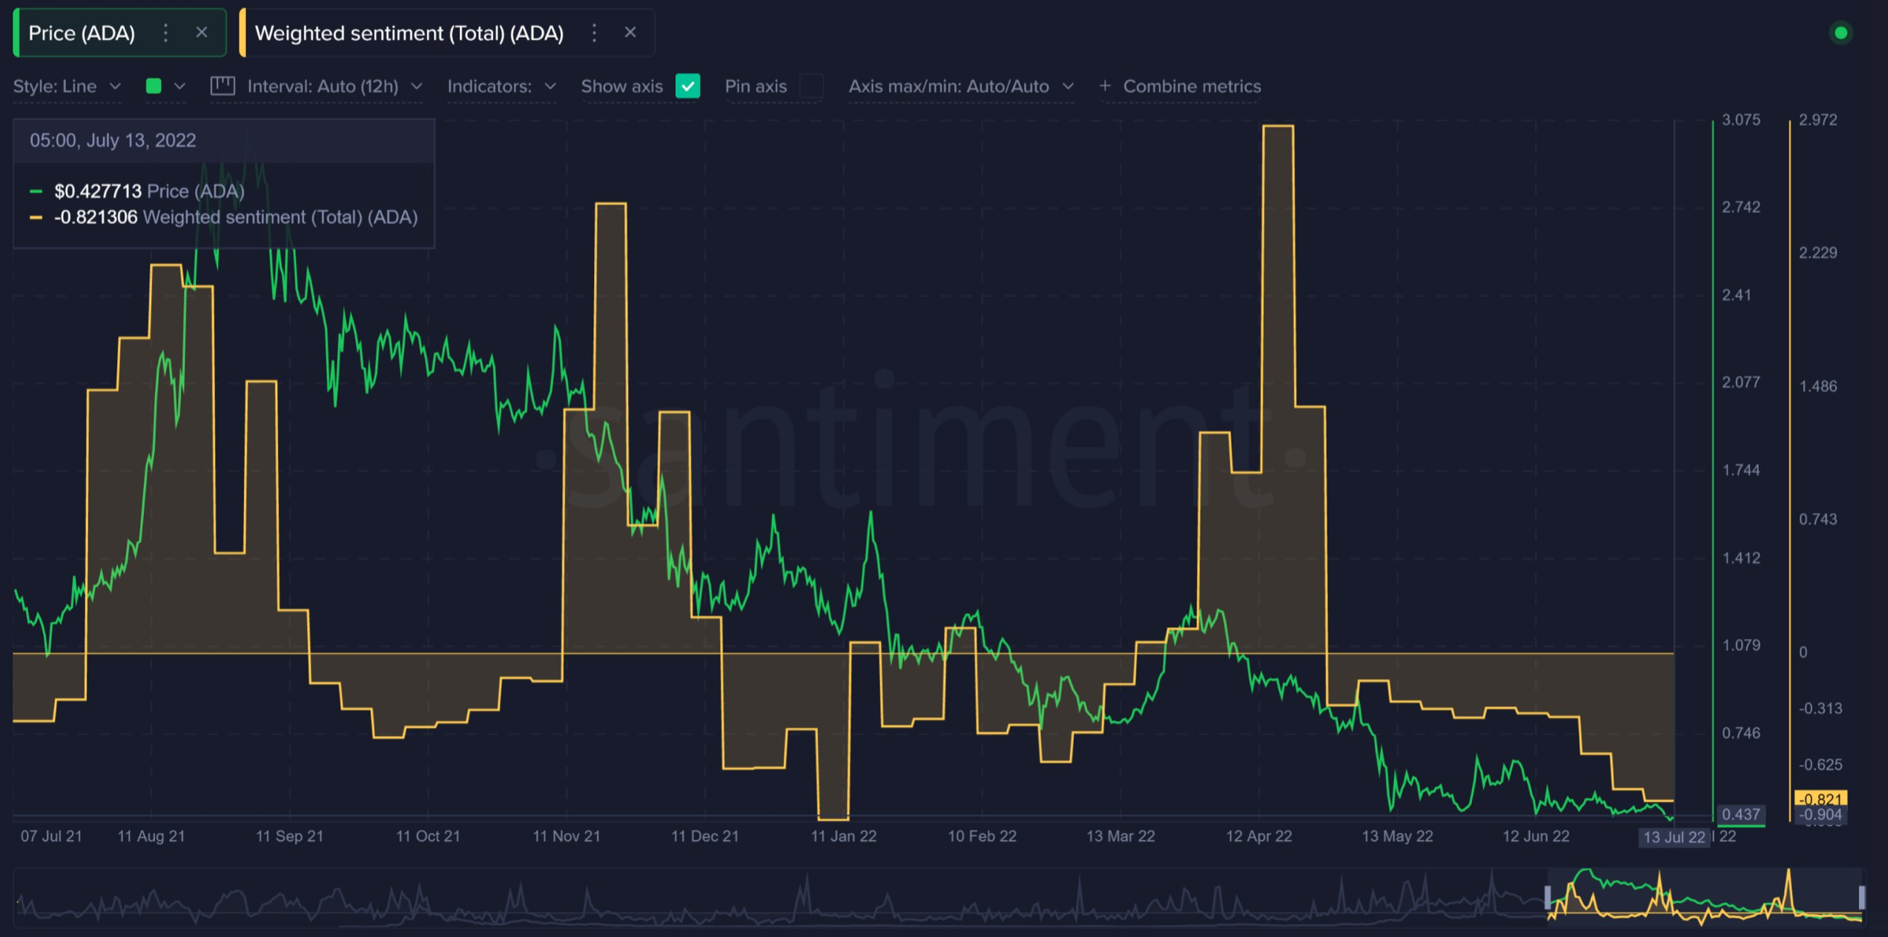Click the plus icon beside Combine metrics
This screenshot has width=1888, height=937.
(1104, 86)
